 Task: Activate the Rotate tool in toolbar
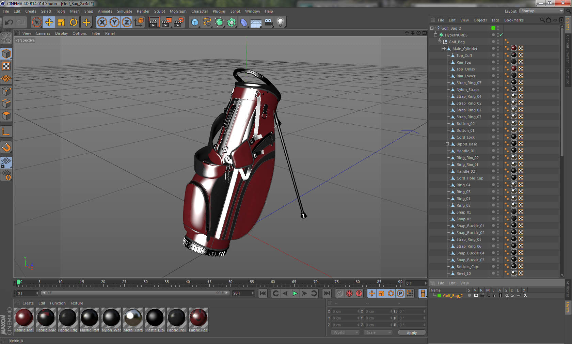[x=74, y=22]
